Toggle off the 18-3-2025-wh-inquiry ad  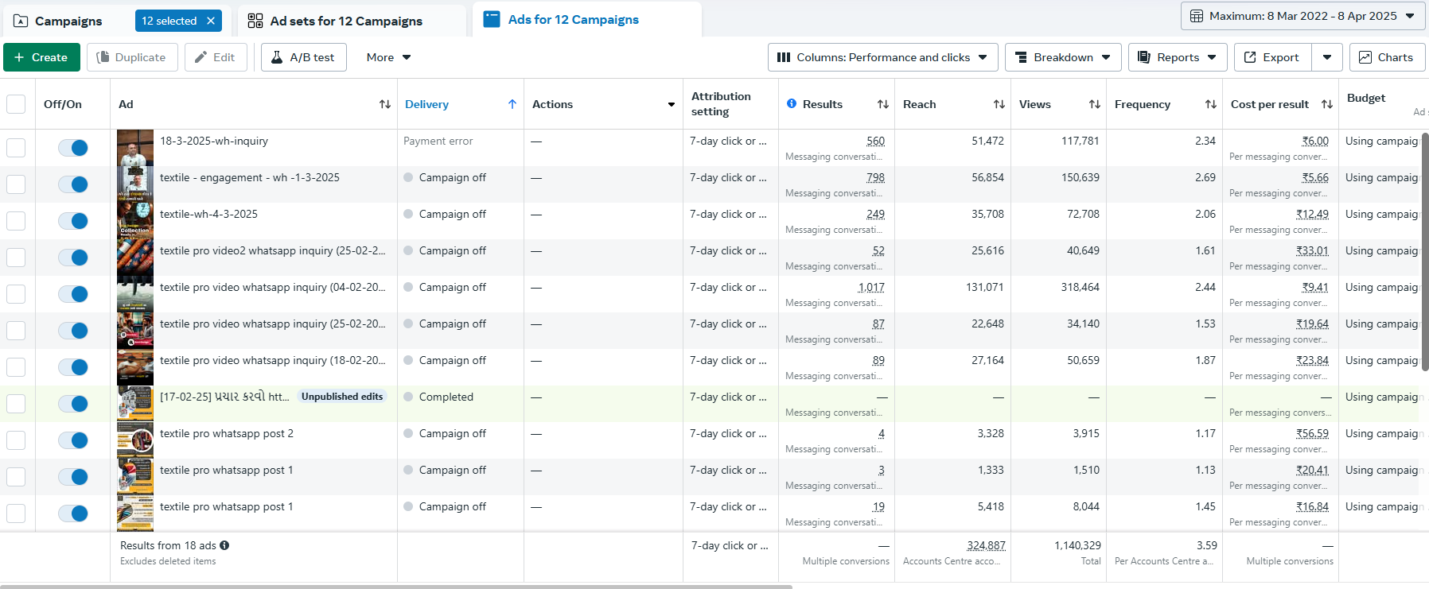click(73, 148)
